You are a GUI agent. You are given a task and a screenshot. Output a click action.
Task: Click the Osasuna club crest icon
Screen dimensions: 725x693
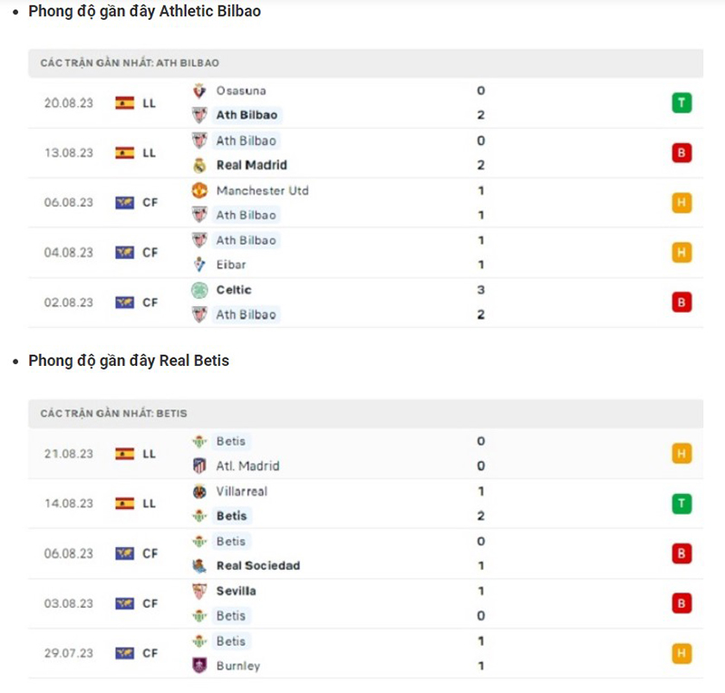coord(200,90)
